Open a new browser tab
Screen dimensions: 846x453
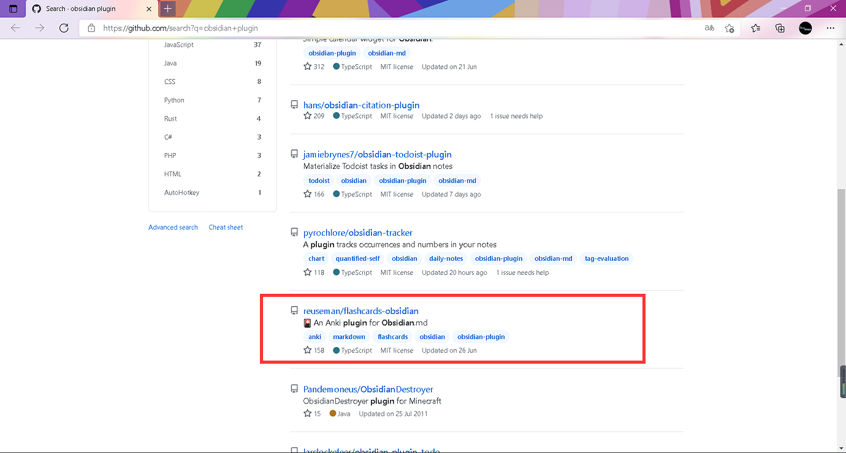tap(167, 9)
